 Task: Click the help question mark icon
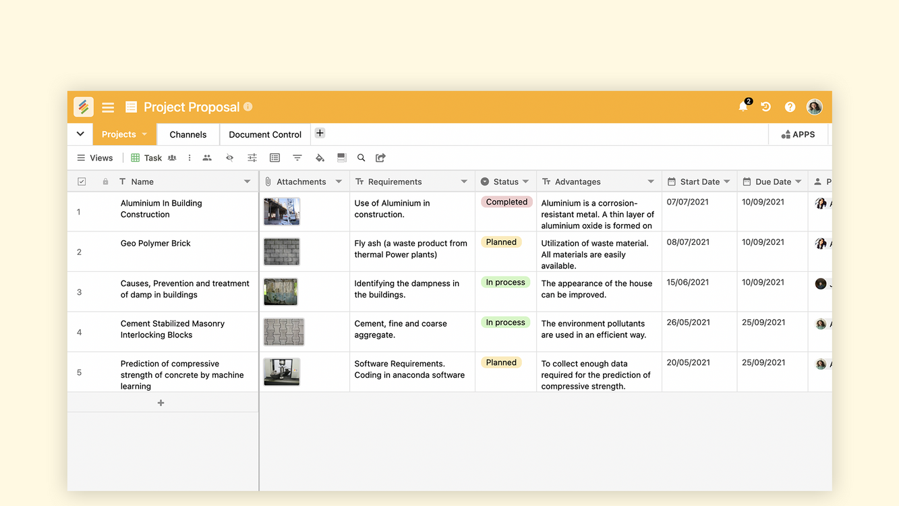(x=790, y=107)
